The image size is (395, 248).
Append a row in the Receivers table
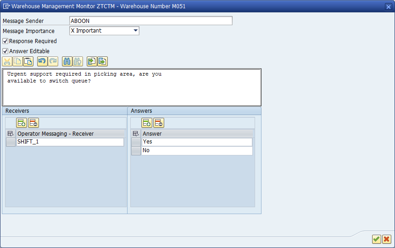(22, 123)
